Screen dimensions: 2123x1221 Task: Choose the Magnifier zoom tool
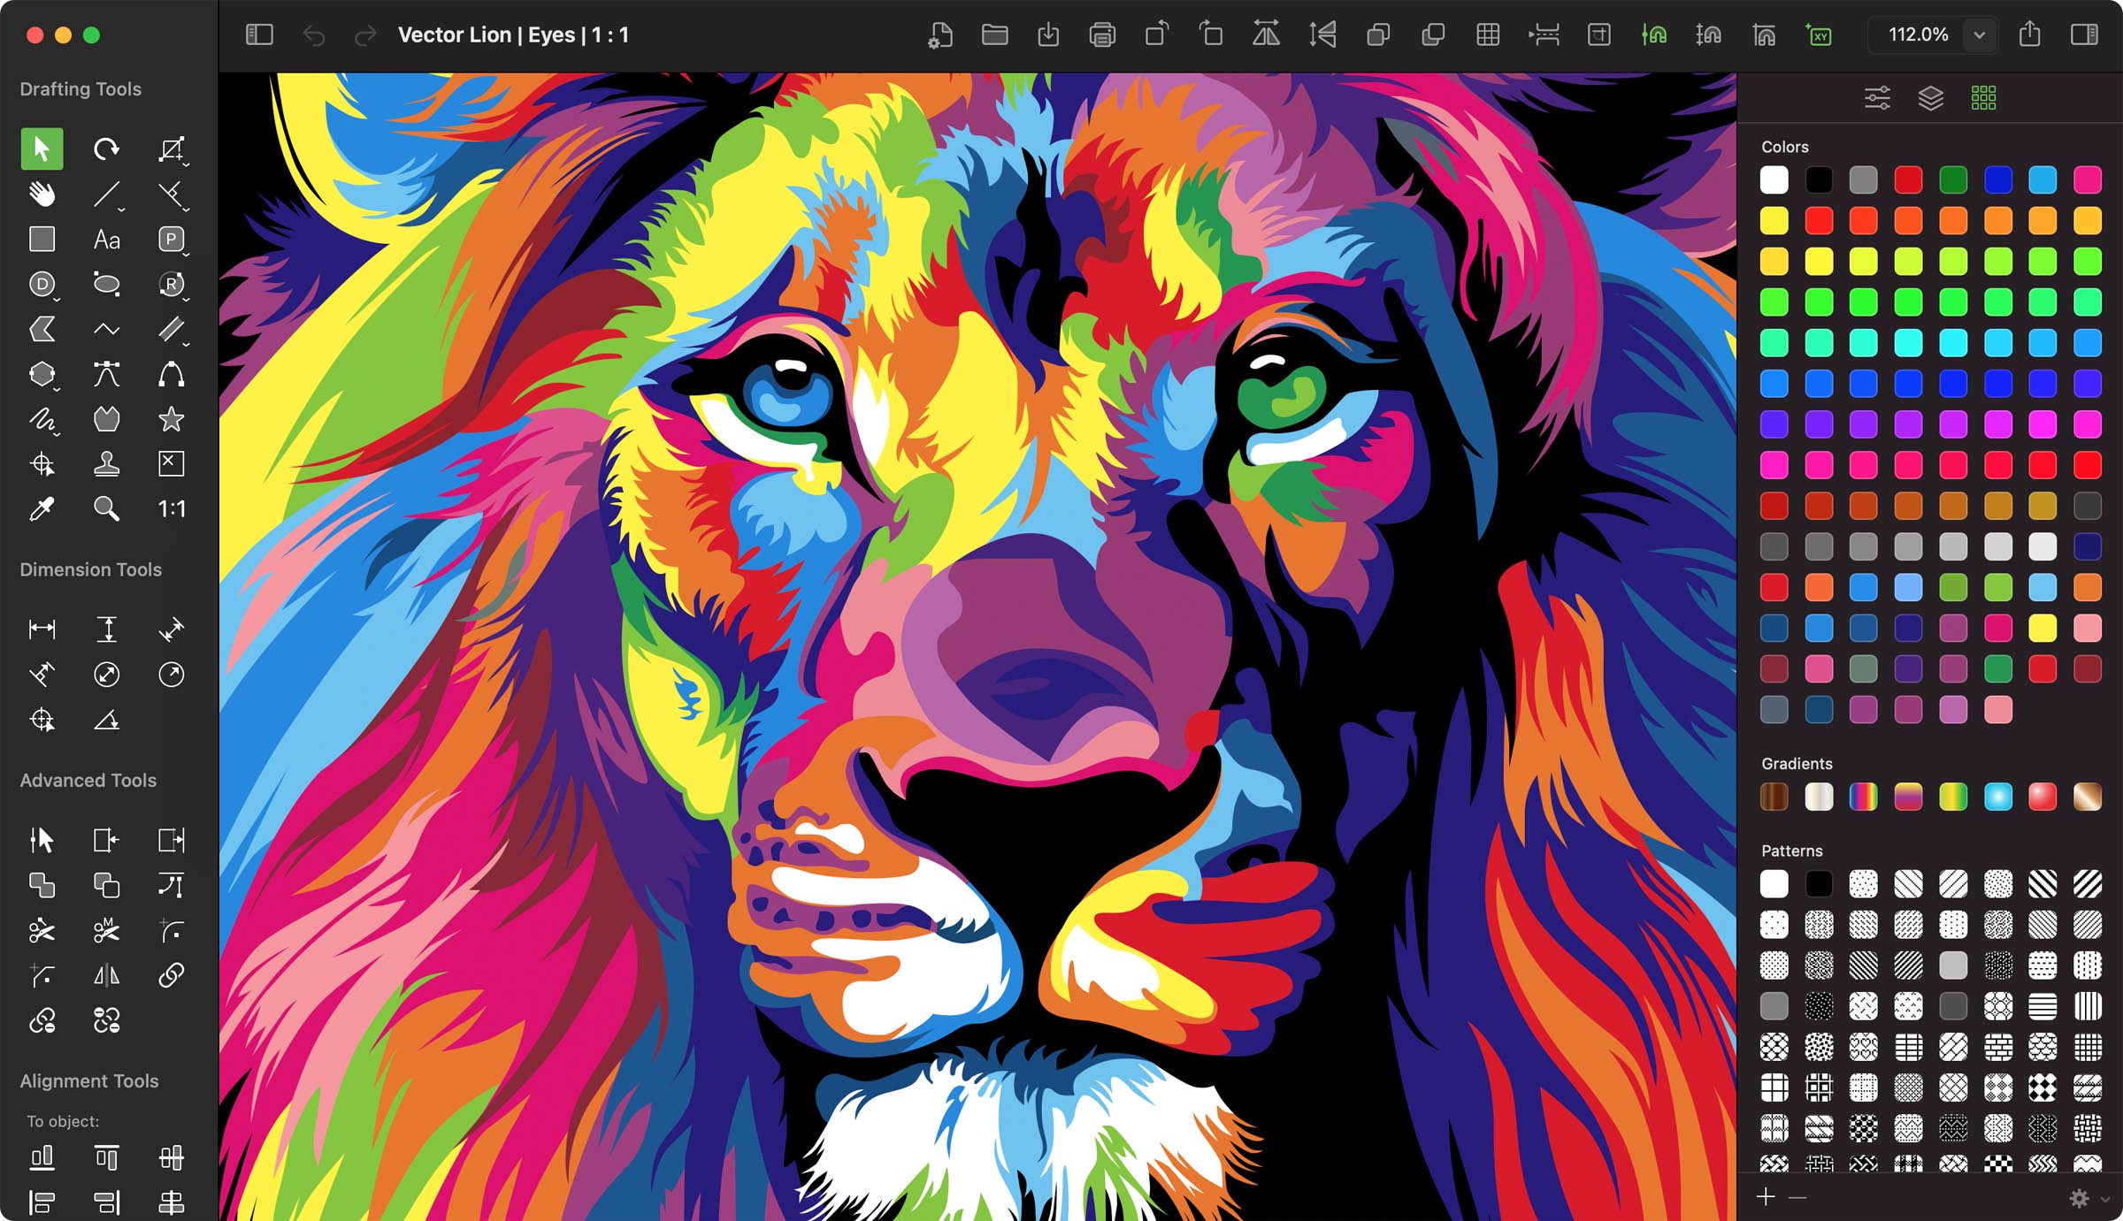pos(106,508)
